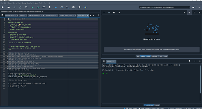Refresh the variables list
The width and height of the screenshot is (202, 109).
tap(194, 12)
